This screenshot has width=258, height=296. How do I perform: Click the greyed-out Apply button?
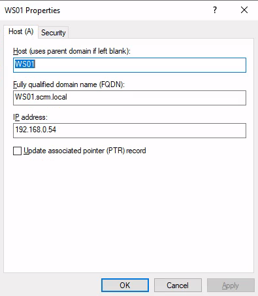(x=231, y=286)
